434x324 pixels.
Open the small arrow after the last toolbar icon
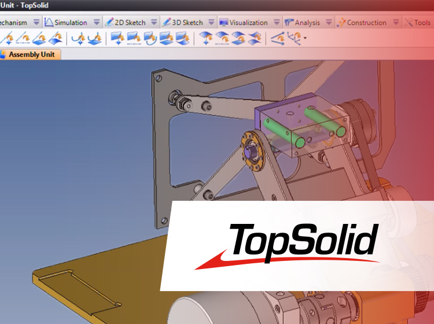tap(305, 39)
